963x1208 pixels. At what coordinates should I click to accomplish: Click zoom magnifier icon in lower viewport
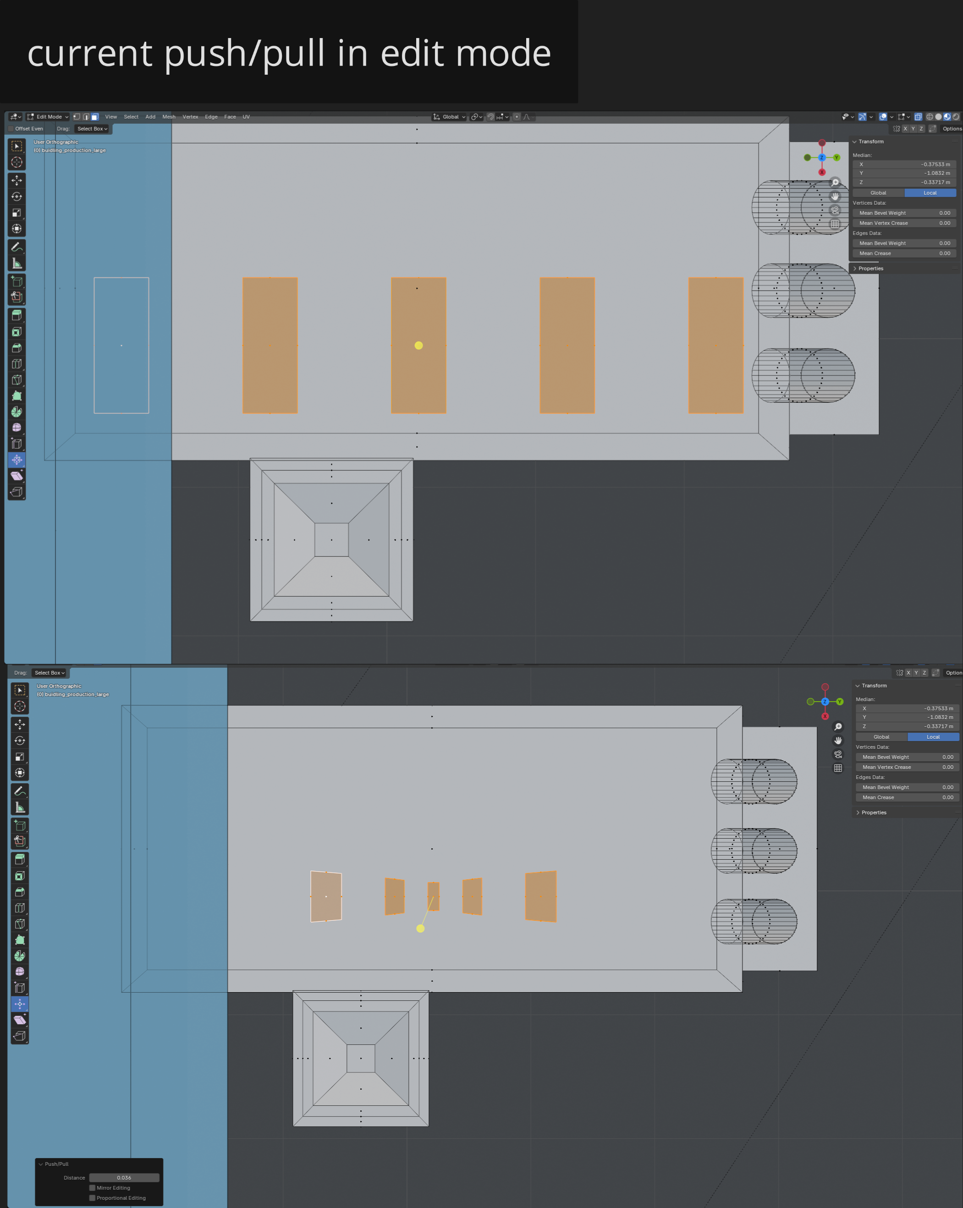point(838,727)
